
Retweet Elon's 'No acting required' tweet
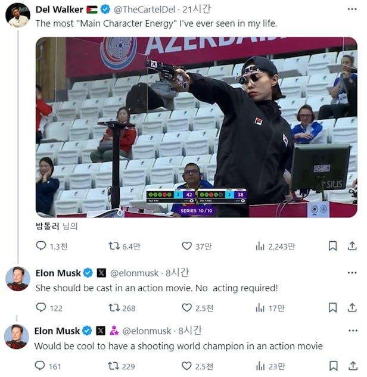114,307
